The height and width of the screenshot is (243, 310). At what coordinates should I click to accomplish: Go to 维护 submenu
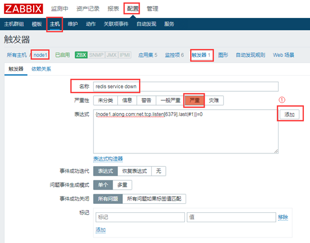(x=73, y=24)
